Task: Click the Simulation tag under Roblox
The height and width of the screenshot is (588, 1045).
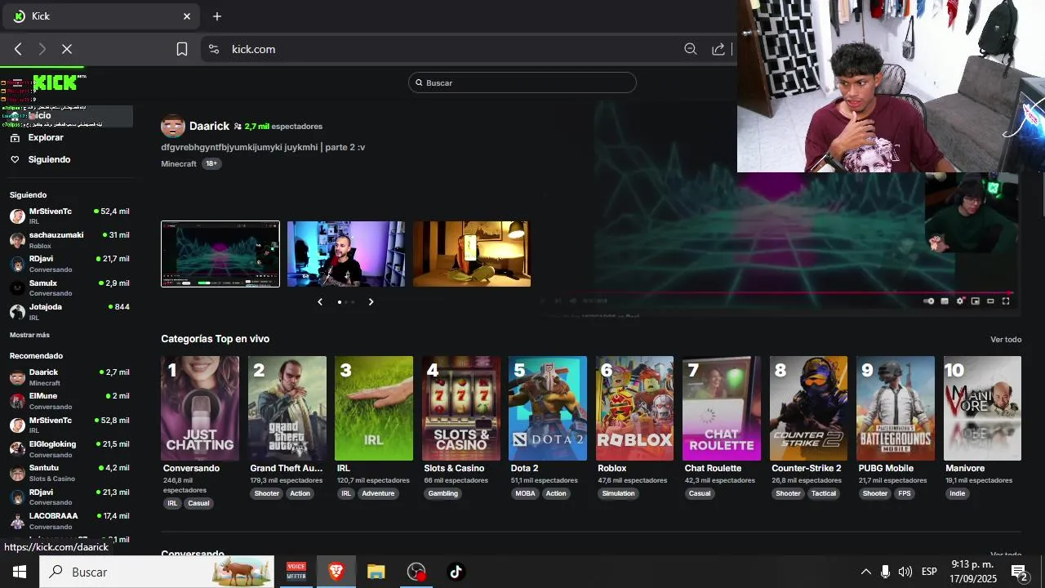Action: coord(618,493)
